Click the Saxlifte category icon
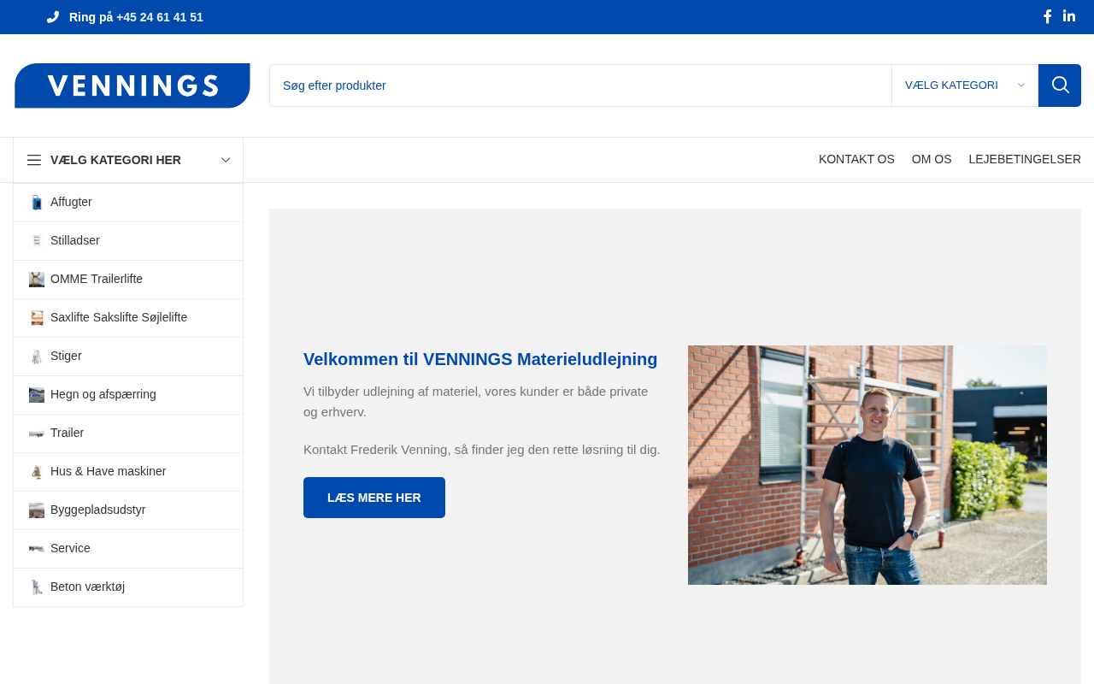The image size is (1094, 684). (37, 318)
